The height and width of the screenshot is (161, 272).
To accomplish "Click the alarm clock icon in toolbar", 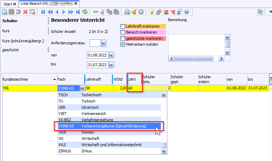I will click(141, 12).
